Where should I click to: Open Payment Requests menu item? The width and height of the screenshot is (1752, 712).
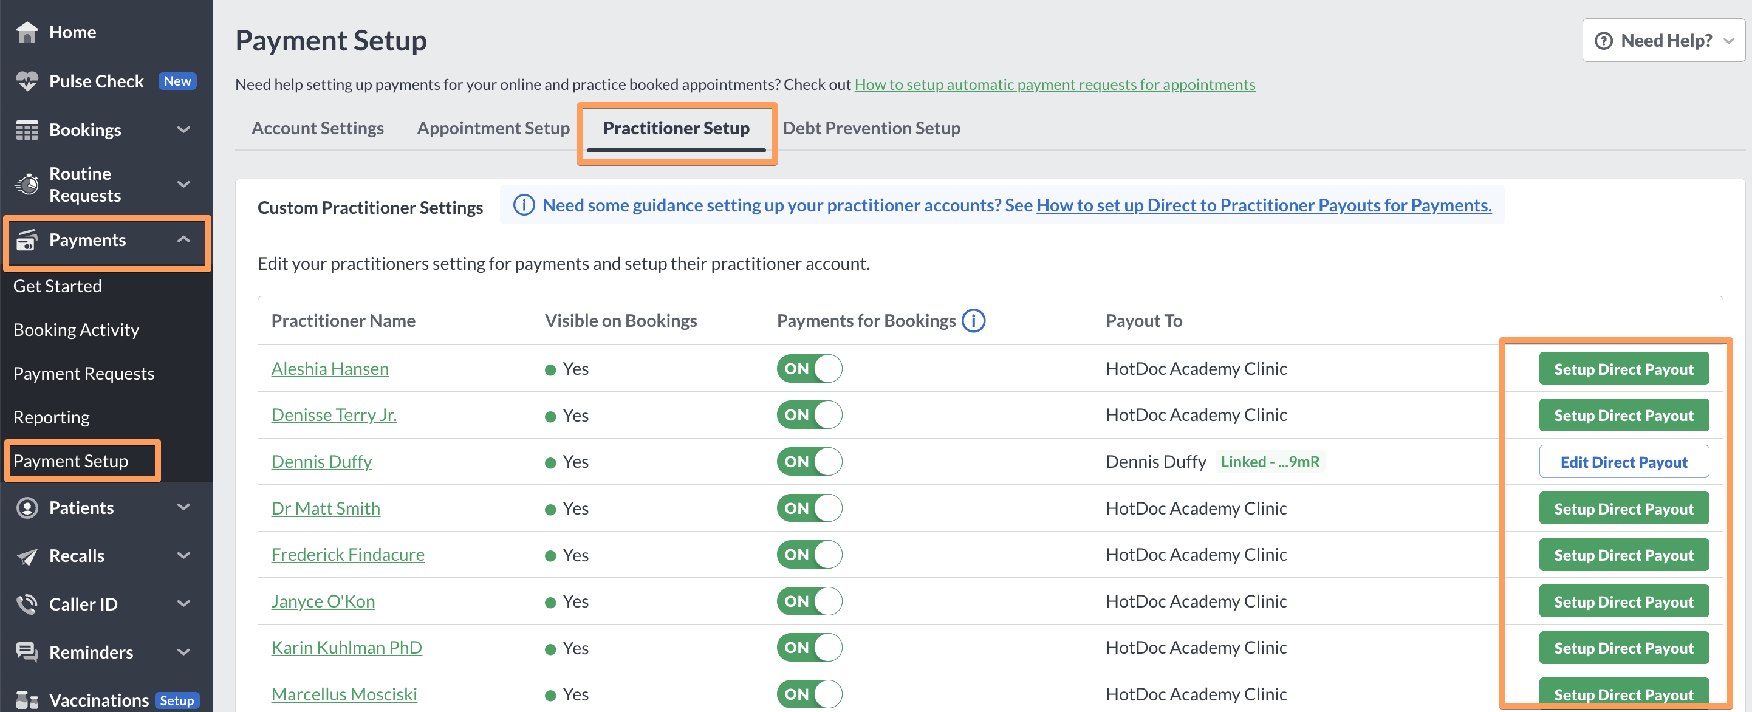84,374
